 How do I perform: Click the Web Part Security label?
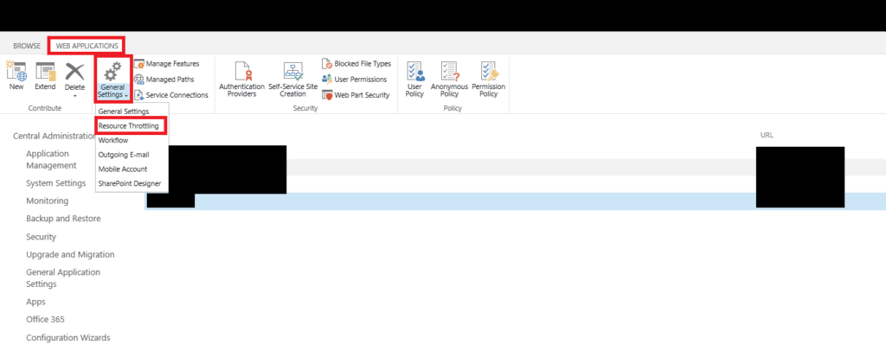[x=363, y=95]
